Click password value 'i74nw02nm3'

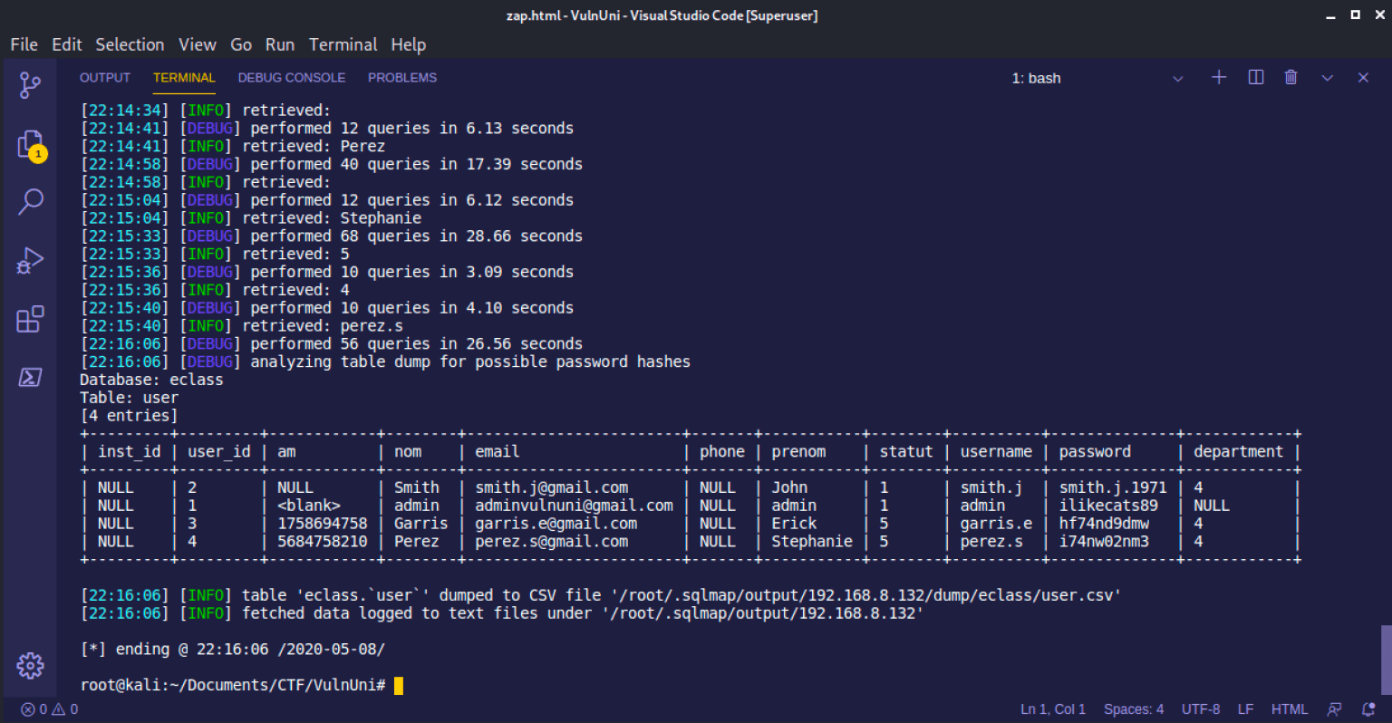click(1104, 542)
